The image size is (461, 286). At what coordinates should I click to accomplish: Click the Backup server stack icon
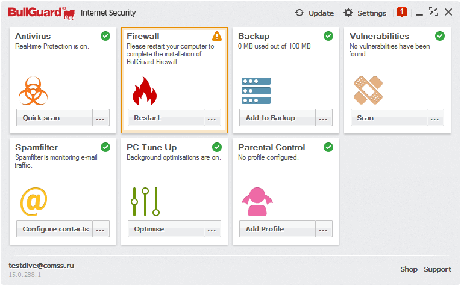click(x=256, y=91)
